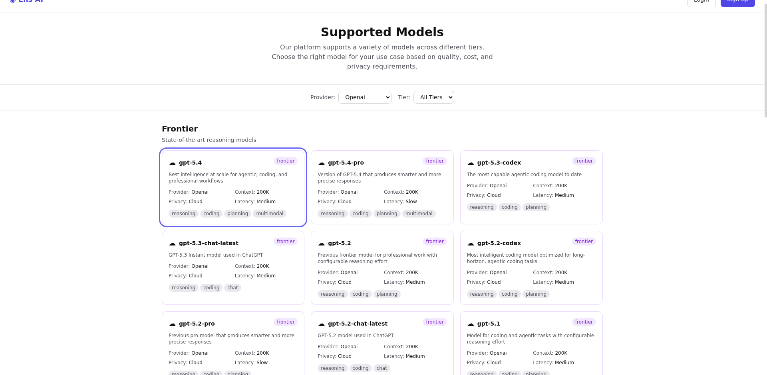767x375 pixels.
Task: Click the cloud icon beside gpt-5.2-codex
Action: coord(471,243)
